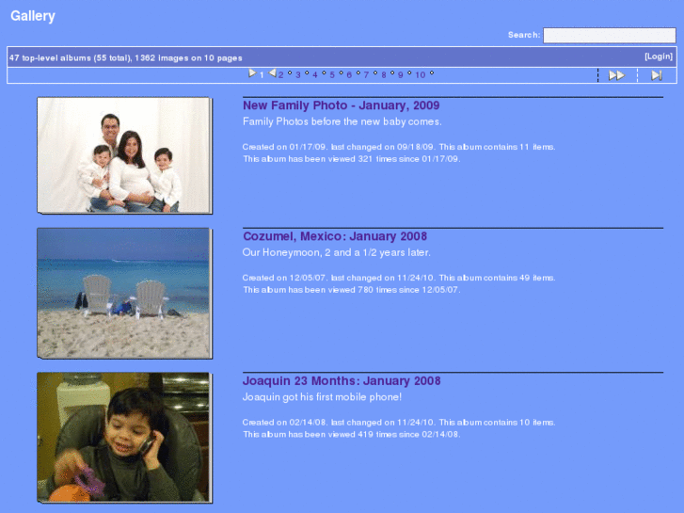Screen dimensions: 684x513
Task: Click the fast-forward pages double arrow icon
Action: [616, 75]
